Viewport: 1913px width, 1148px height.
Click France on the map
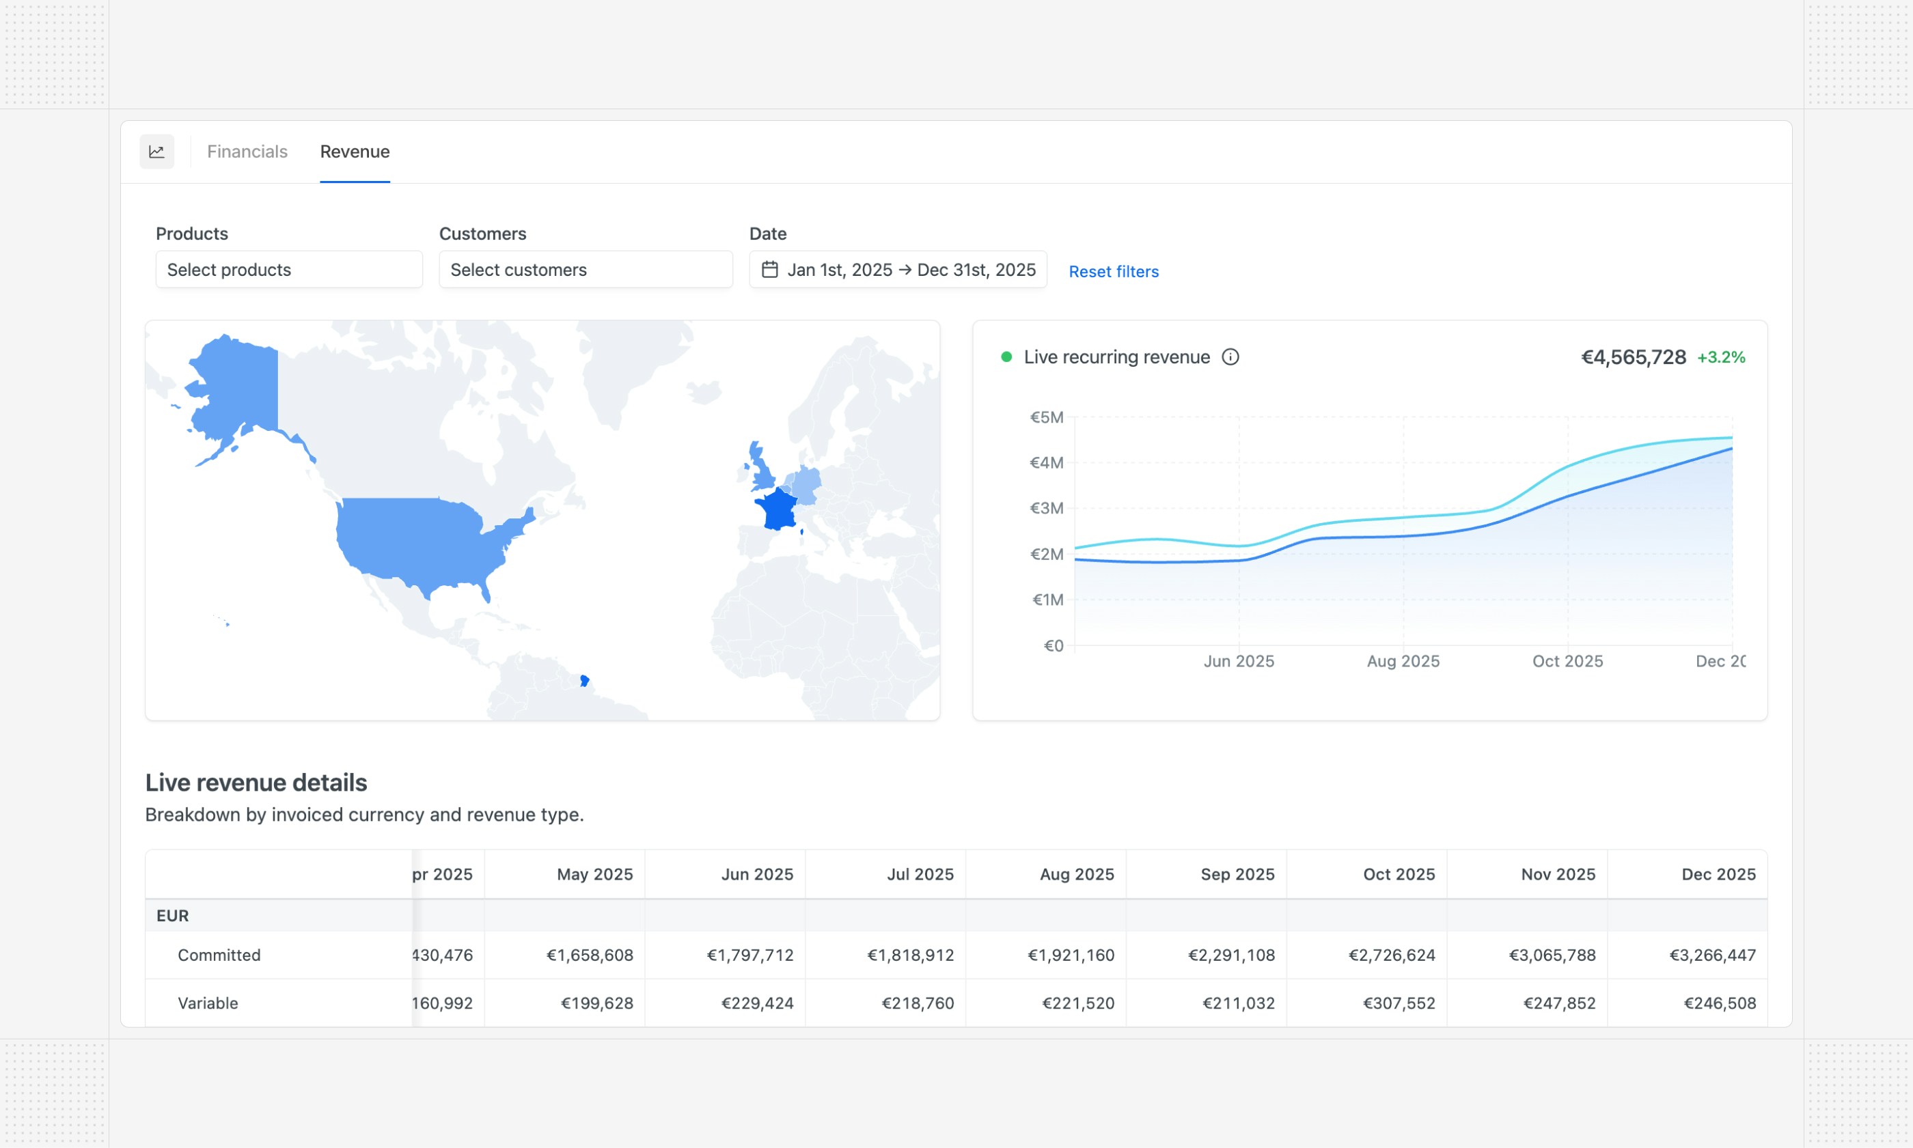point(777,511)
